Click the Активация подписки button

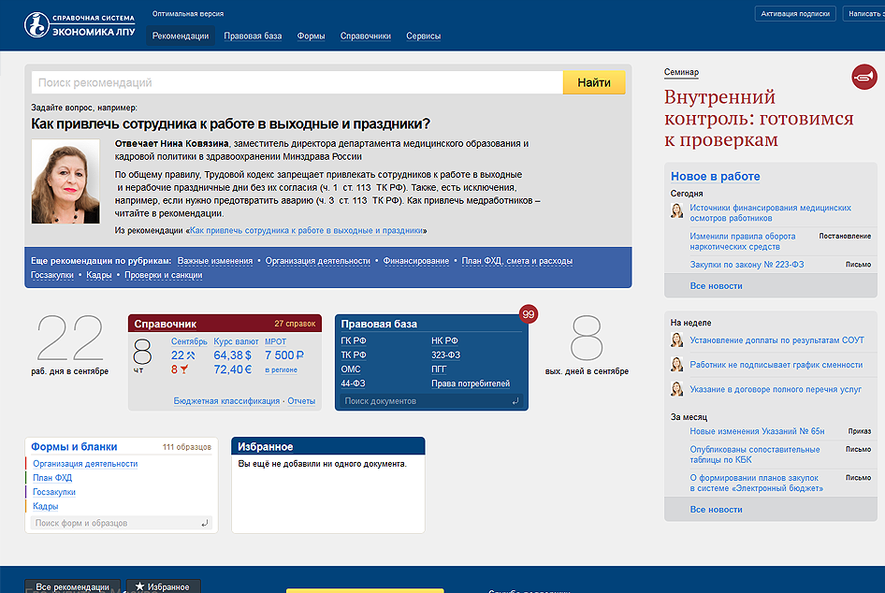[795, 14]
